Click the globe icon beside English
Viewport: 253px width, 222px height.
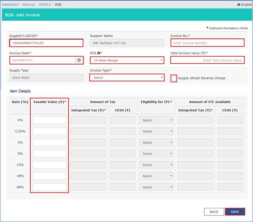coord(239,4)
